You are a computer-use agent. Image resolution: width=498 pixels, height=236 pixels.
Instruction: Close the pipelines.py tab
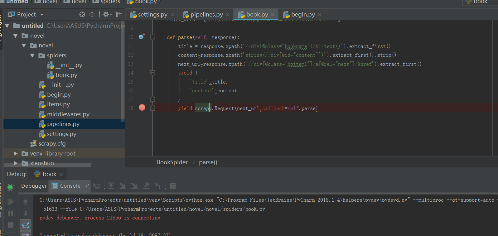click(x=228, y=15)
